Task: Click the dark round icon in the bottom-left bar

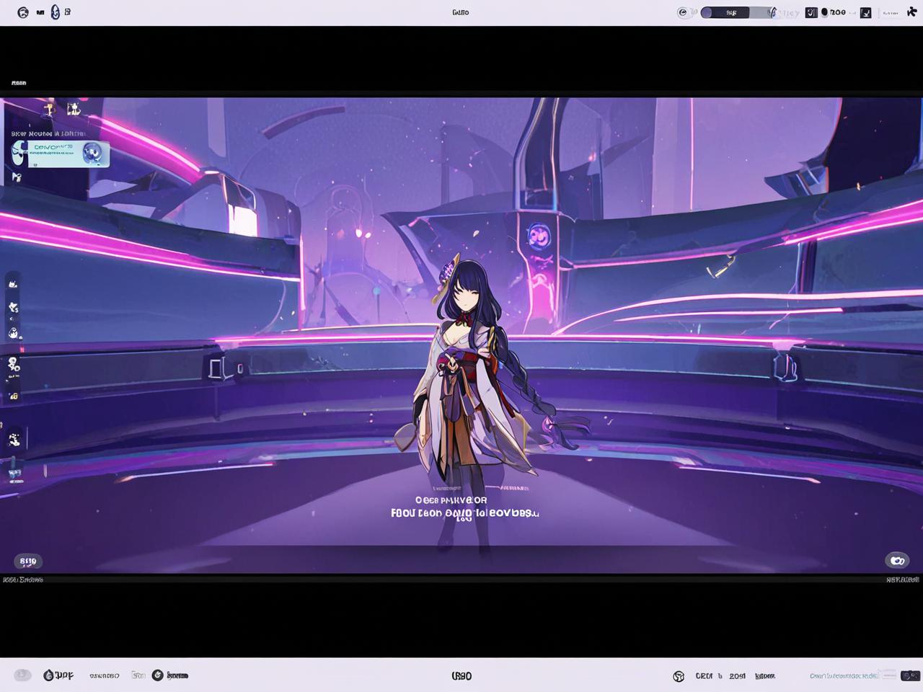Action: click(x=158, y=675)
